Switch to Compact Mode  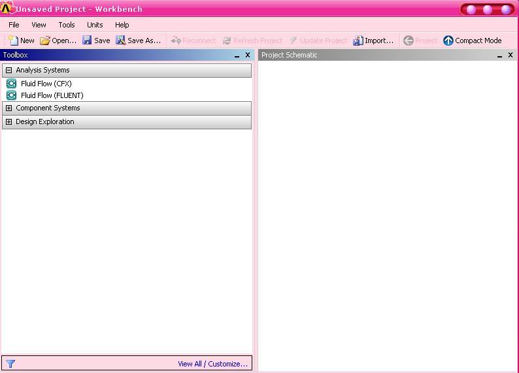coord(473,41)
